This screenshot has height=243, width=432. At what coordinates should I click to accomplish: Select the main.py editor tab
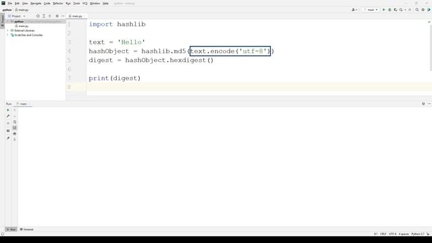pyautogui.click(x=76, y=16)
